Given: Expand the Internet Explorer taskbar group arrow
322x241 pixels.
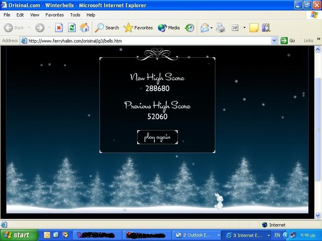Looking at the screenshot, I should [x=268, y=235].
